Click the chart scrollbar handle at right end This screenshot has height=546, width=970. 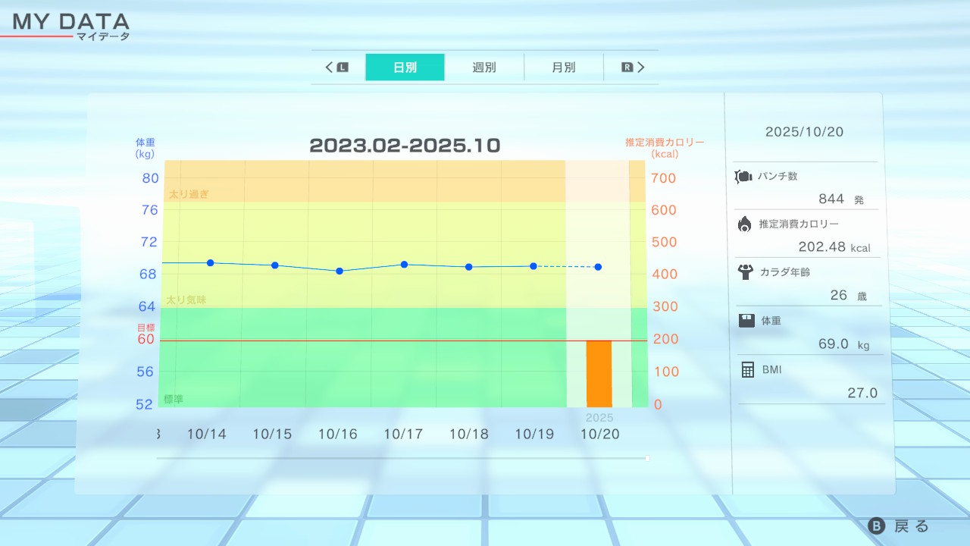point(647,458)
